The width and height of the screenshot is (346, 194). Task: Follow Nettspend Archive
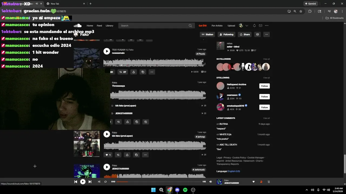[x=264, y=86]
